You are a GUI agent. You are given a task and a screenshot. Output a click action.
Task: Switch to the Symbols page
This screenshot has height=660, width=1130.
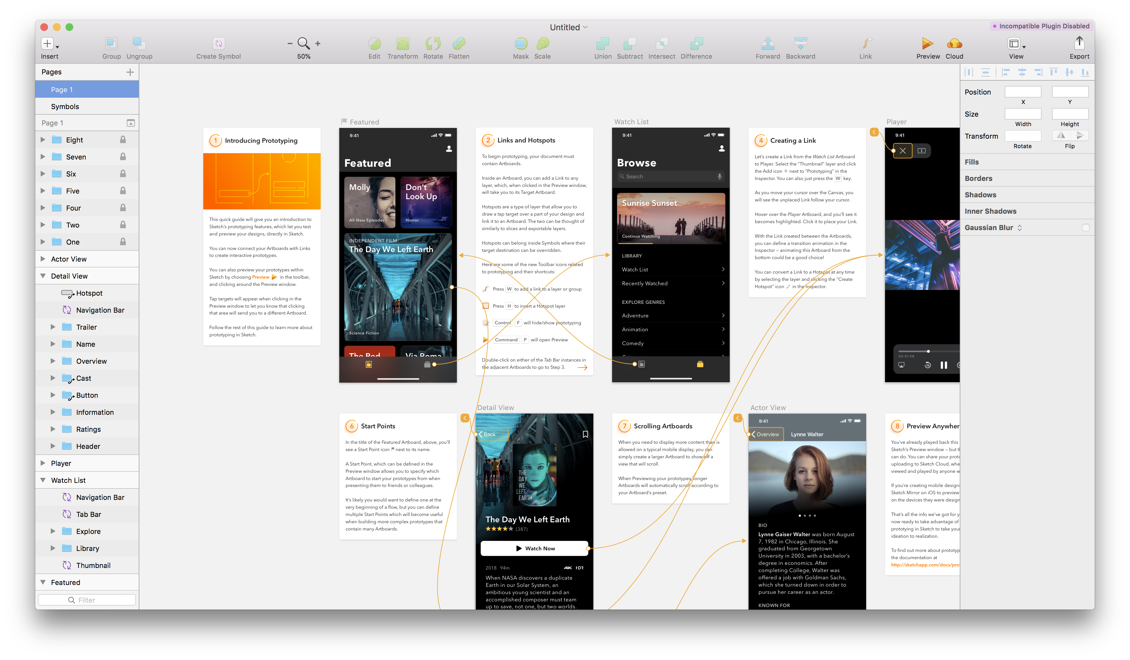87,107
